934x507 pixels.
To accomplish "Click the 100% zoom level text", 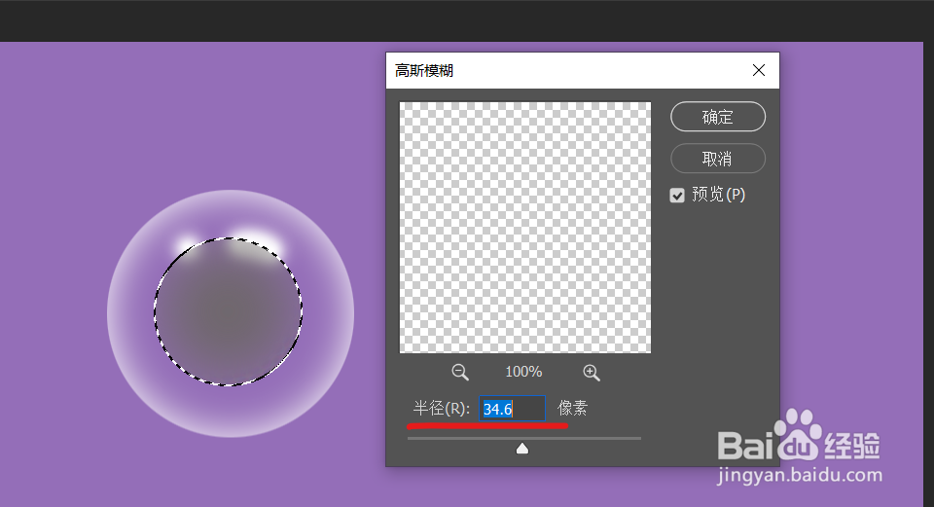I will tap(523, 372).
